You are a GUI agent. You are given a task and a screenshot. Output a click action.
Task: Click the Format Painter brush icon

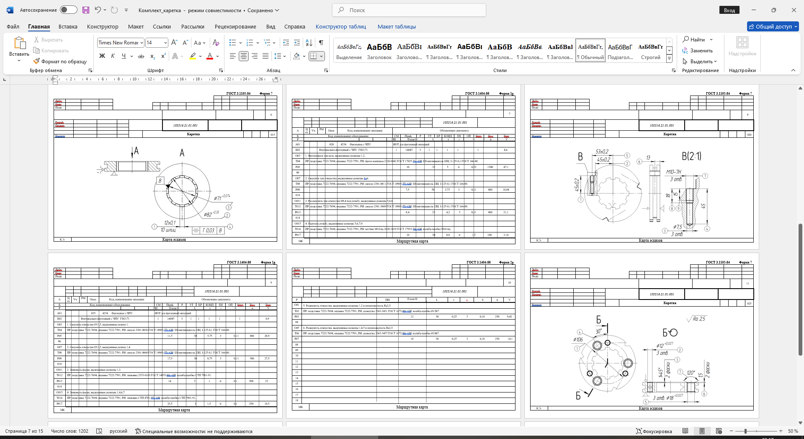[37, 61]
